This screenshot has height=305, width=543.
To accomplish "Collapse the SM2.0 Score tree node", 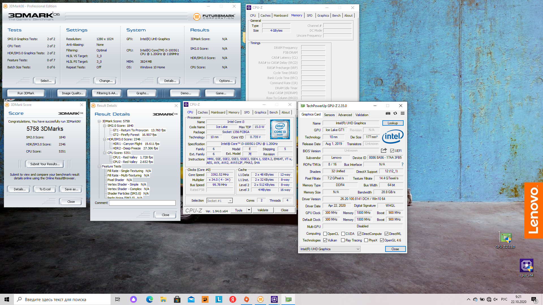I will (x=104, y=126).
